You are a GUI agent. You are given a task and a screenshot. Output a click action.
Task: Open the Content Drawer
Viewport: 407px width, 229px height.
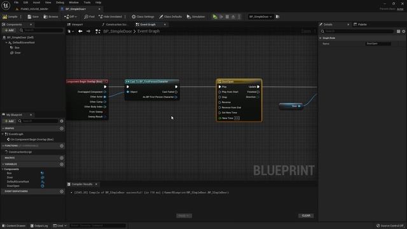13,226
